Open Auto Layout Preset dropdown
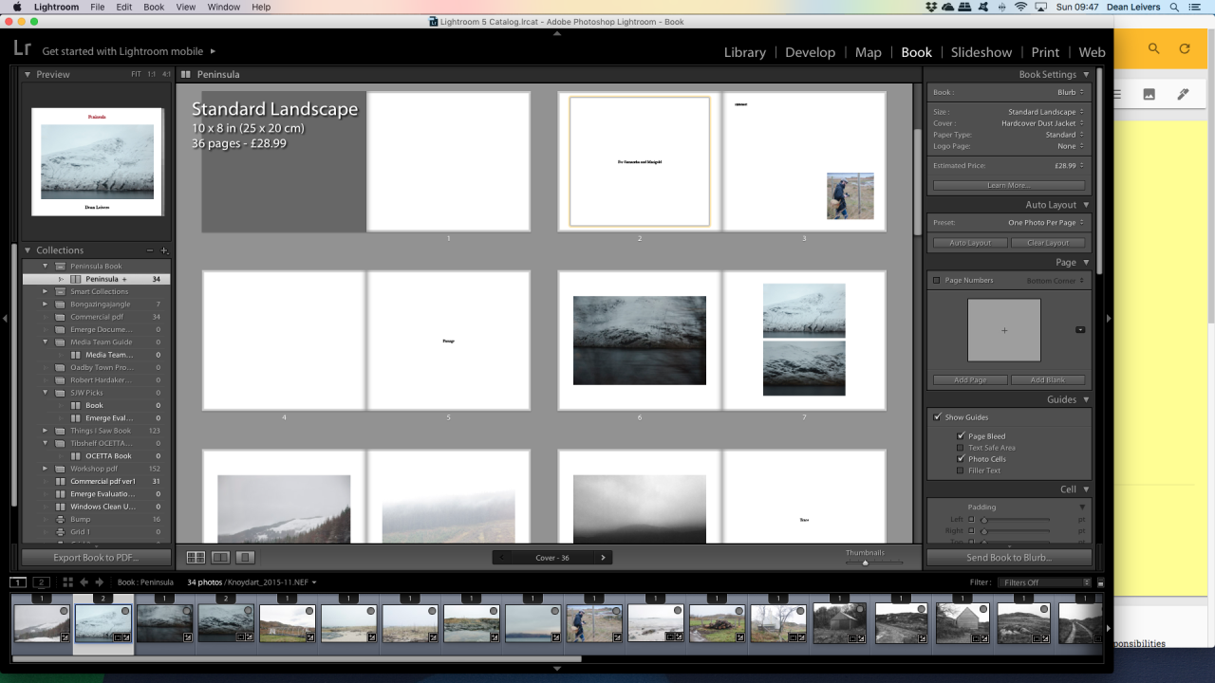The image size is (1215, 683). click(x=1044, y=223)
